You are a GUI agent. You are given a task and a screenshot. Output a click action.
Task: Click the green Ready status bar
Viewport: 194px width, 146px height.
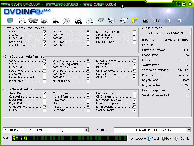click(x=69, y=138)
